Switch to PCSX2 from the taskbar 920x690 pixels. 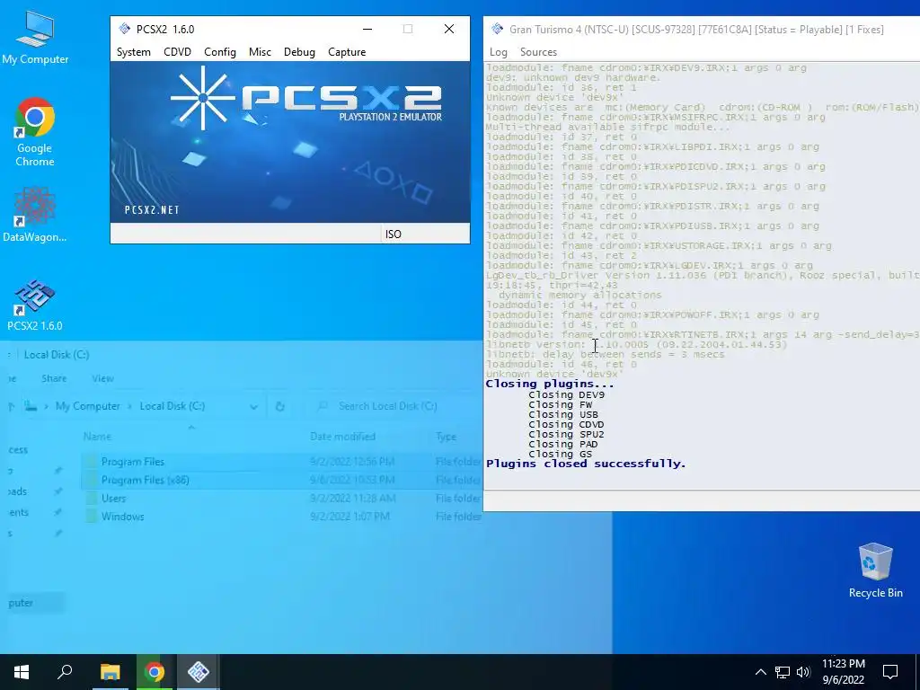point(199,672)
